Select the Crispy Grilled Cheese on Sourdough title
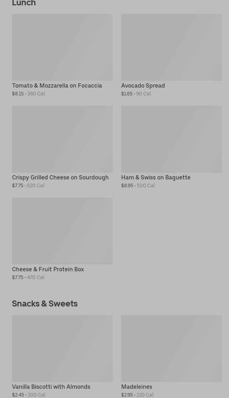Viewport: 229px width, 398px height. [60, 178]
